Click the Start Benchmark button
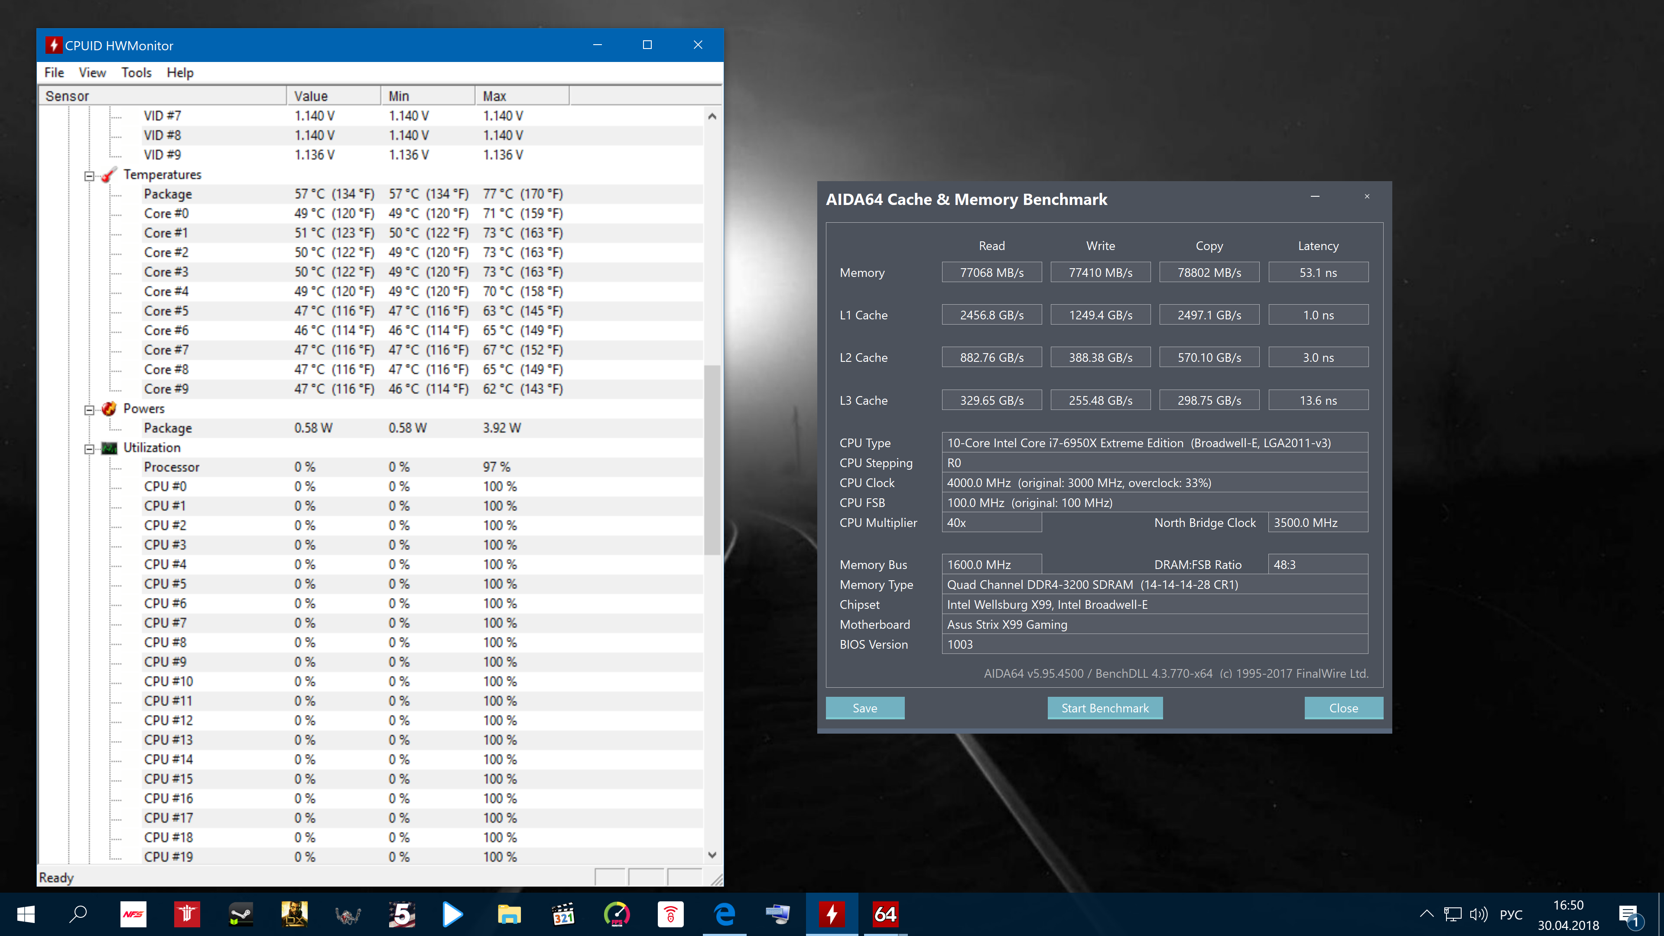1664x936 pixels. pos(1105,708)
